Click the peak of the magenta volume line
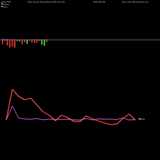This screenshot has width=160, height=160. pos(12,106)
